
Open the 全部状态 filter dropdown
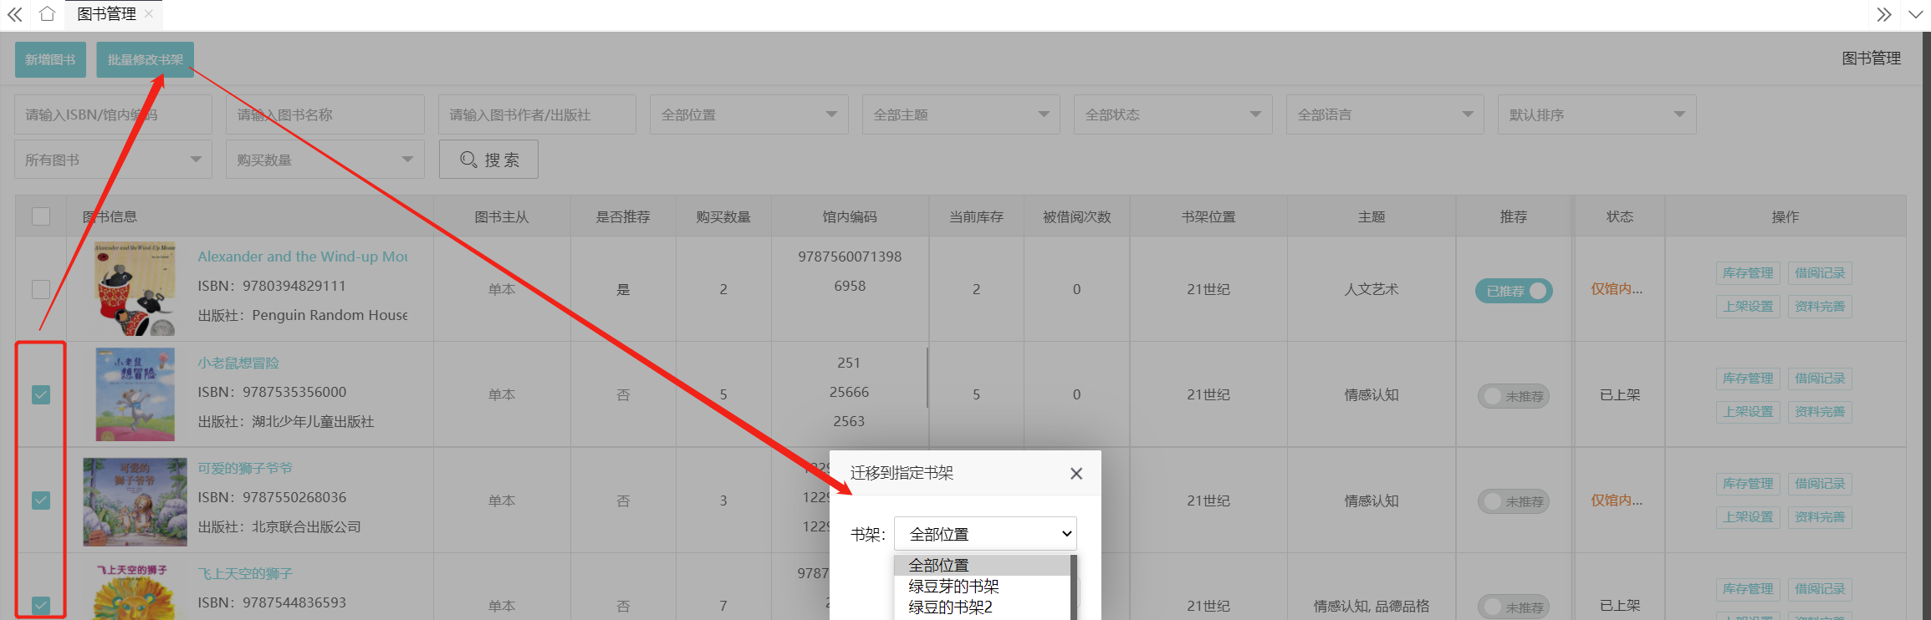click(1173, 114)
